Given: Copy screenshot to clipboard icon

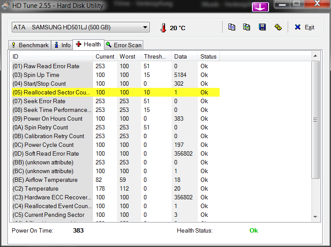Looking at the screenshot, I should pos(247,27).
